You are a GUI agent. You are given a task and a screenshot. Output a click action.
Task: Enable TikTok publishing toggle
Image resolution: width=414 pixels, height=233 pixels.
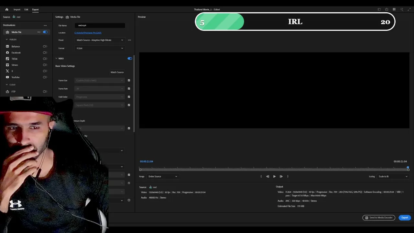point(45,59)
